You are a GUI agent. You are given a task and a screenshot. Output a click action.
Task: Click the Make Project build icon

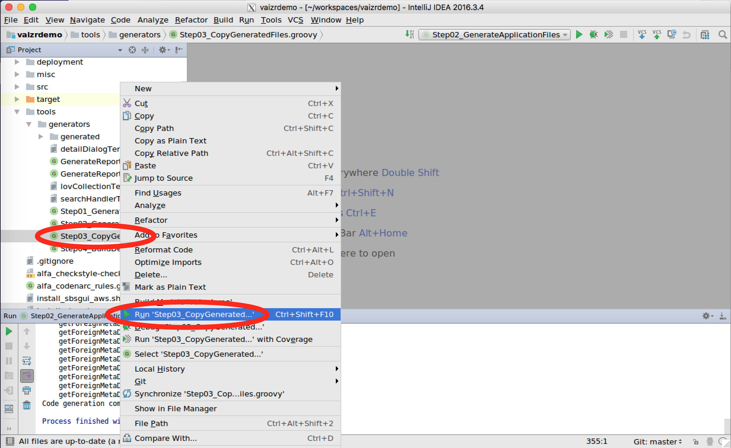coord(410,35)
